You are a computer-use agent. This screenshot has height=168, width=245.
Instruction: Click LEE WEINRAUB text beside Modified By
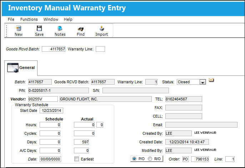click(x=205, y=150)
